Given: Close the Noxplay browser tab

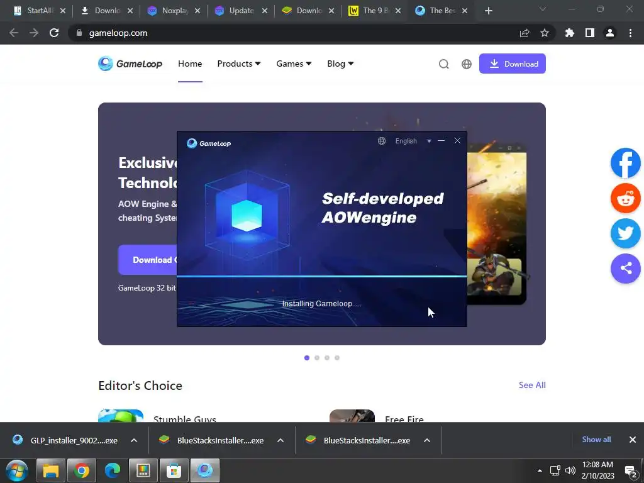Looking at the screenshot, I should pos(197,11).
